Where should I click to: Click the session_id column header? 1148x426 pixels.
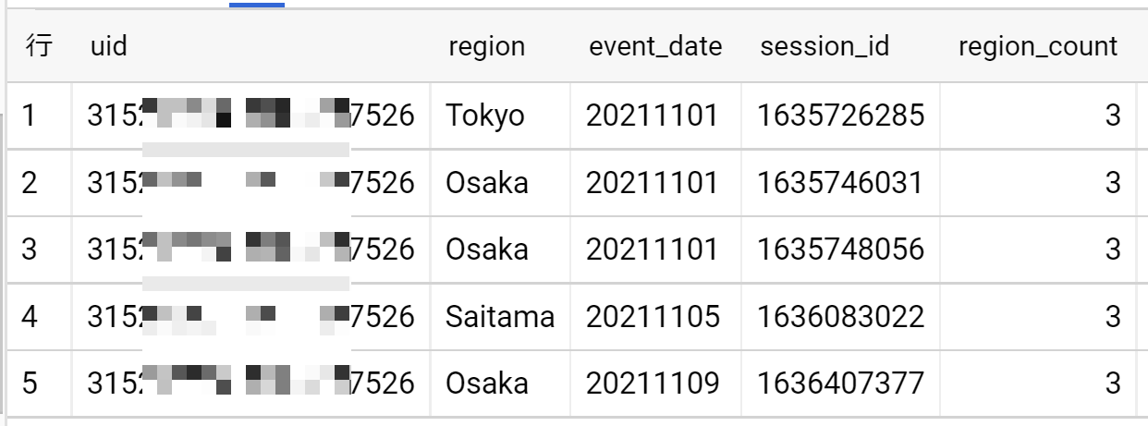click(824, 46)
